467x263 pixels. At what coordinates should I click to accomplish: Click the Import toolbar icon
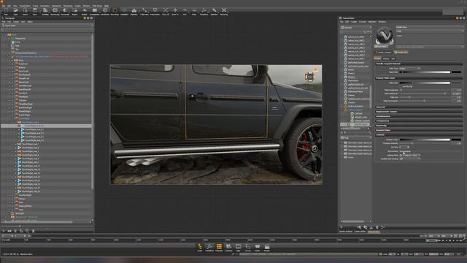[x=26, y=12]
